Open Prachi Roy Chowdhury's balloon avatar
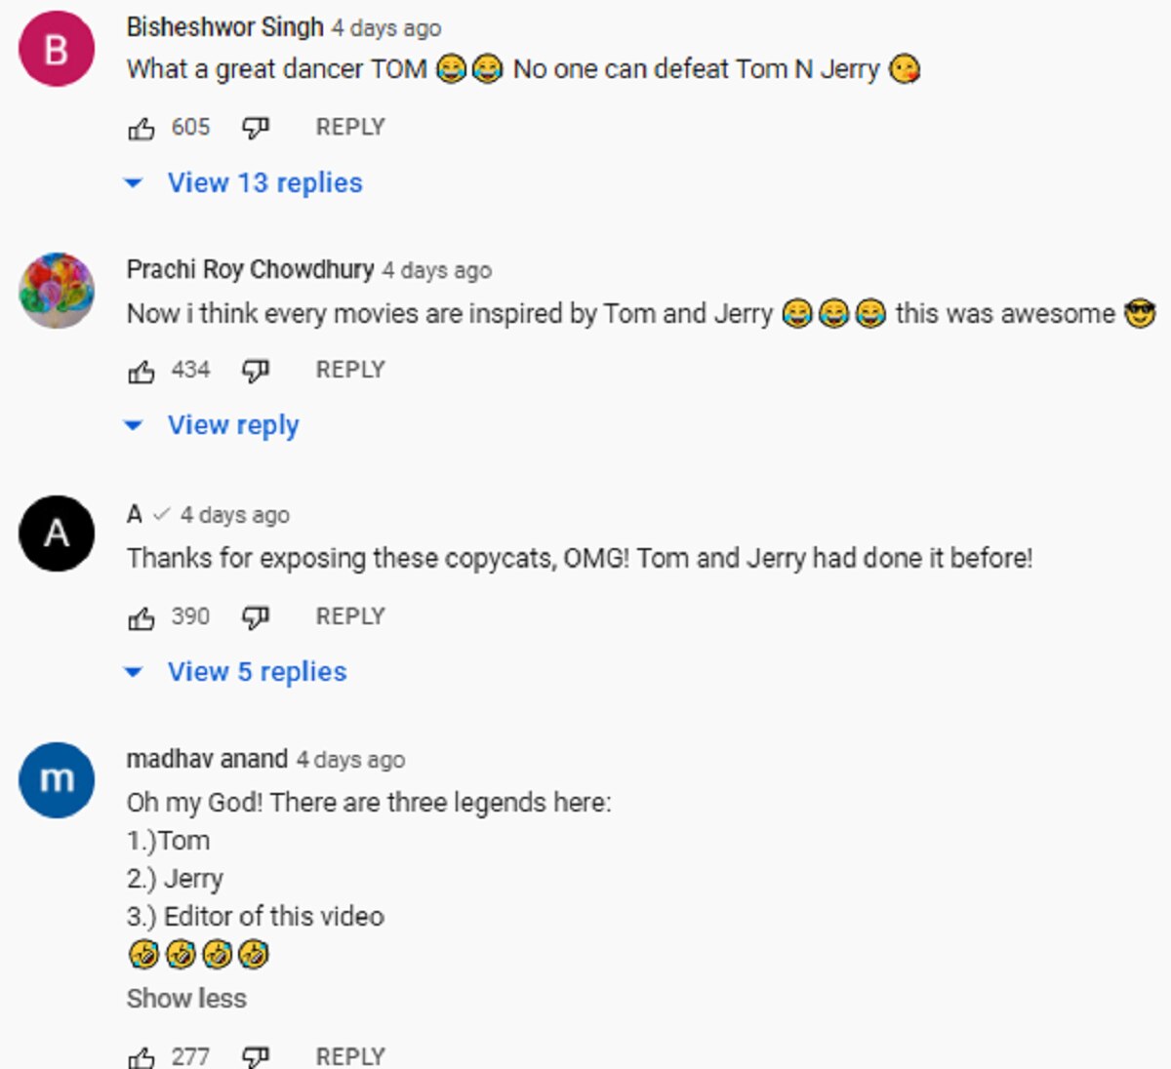The height and width of the screenshot is (1069, 1171). tap(57, 291)
